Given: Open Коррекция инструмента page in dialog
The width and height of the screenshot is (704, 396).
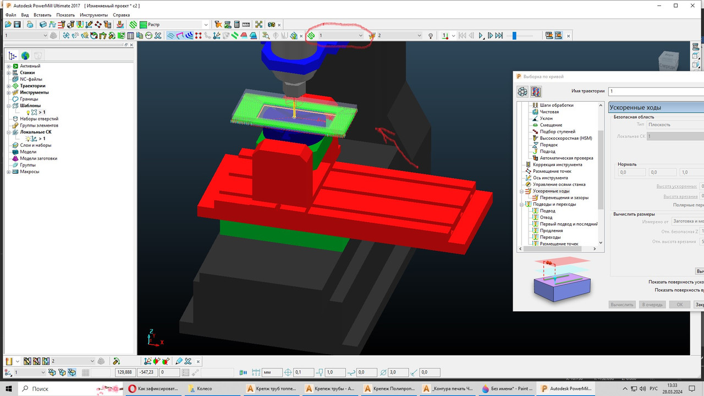Looking at the screenshot, I should (557, 164).
